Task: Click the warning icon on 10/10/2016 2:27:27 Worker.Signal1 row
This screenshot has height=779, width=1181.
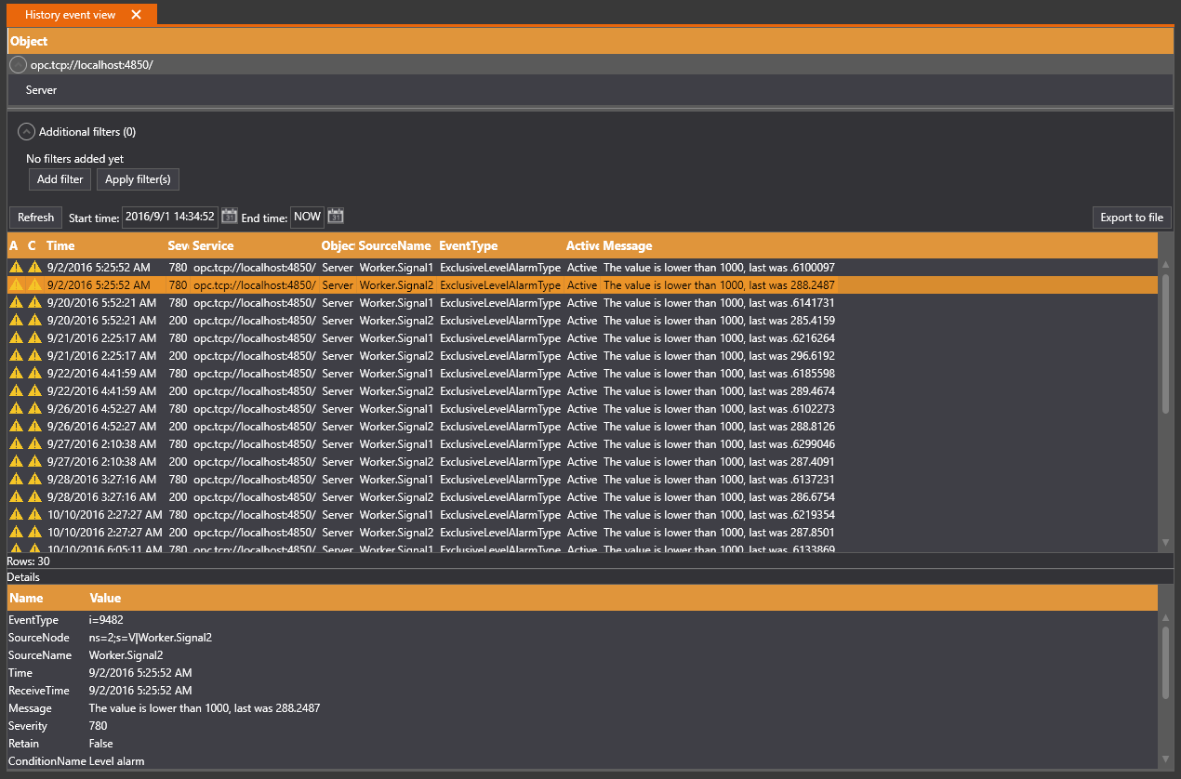Action: pos(16,515)
